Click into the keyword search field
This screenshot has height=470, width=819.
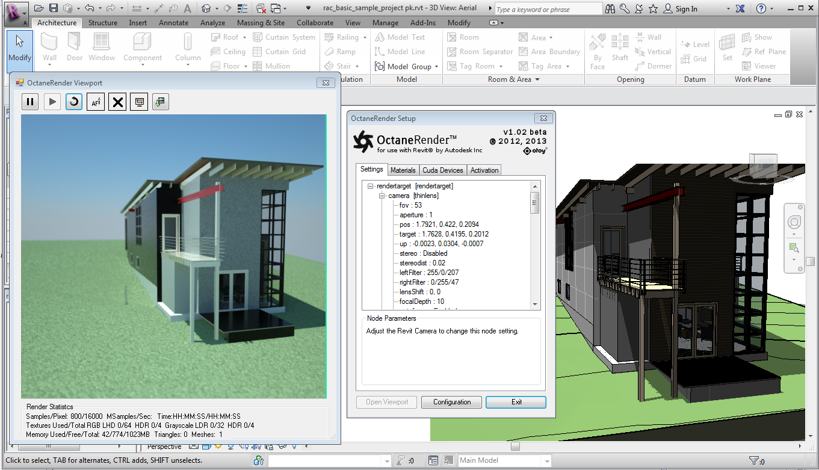pos(548,9)
